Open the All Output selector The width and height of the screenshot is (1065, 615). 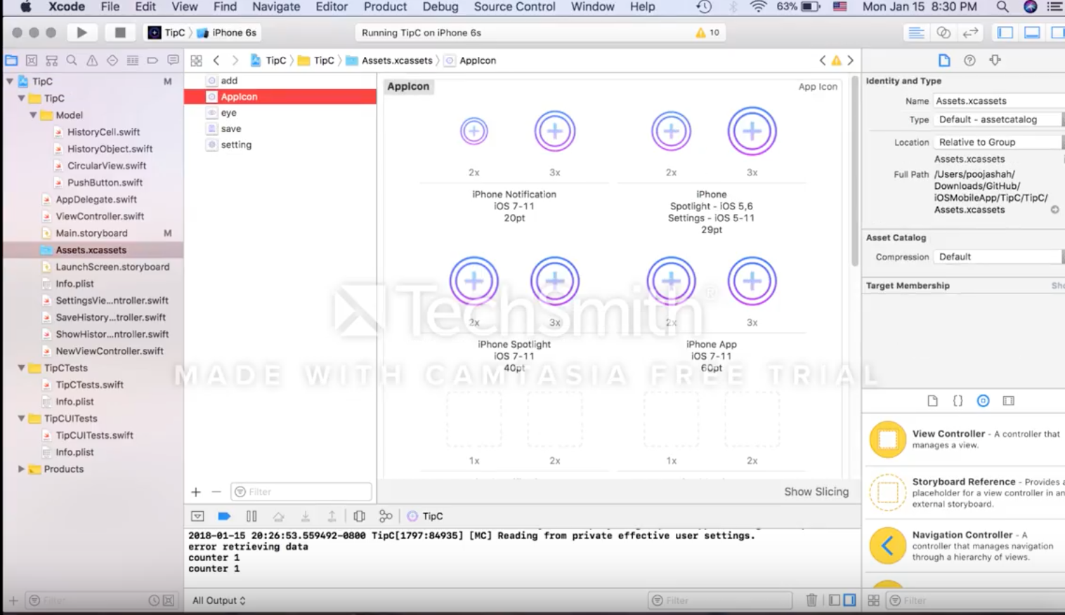(x=219, y=600)
